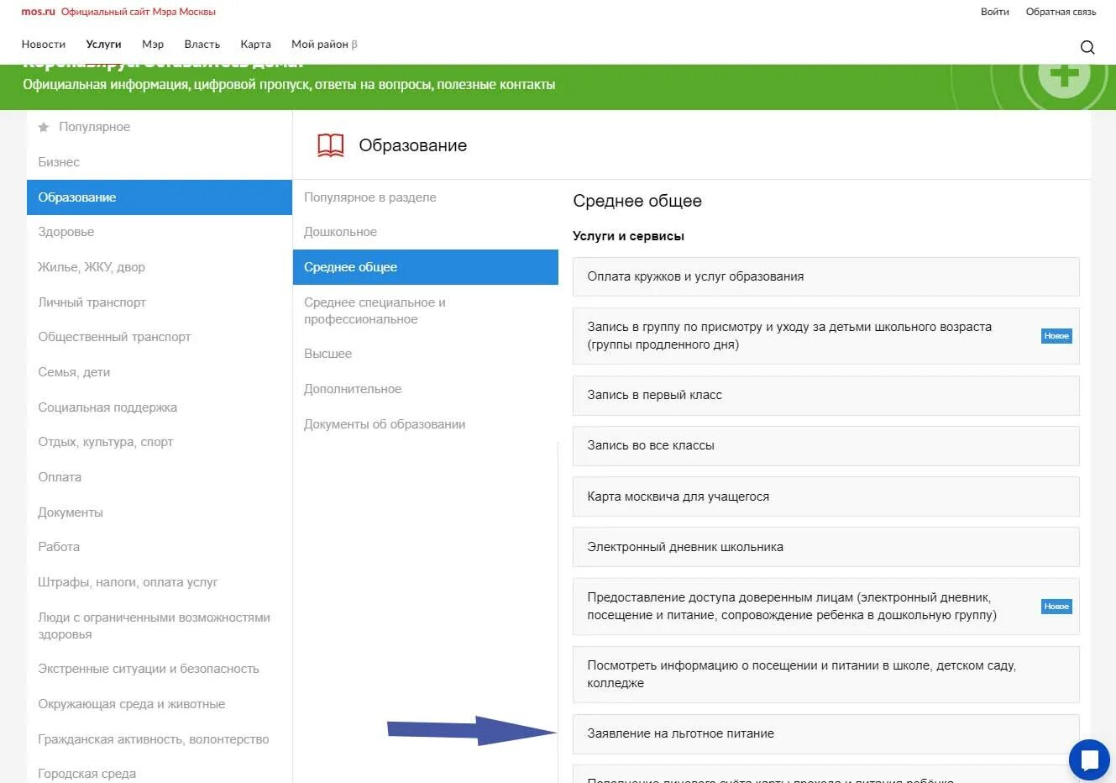Screen dimensions: 1116x783
Task: Open Запись в первый класс service
Action: tap(825, 395)
